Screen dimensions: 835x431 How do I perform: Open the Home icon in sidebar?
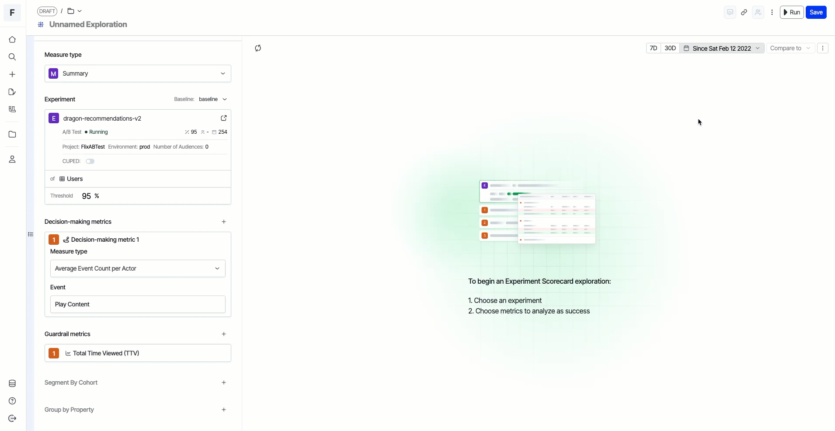[x=12, y=40]
